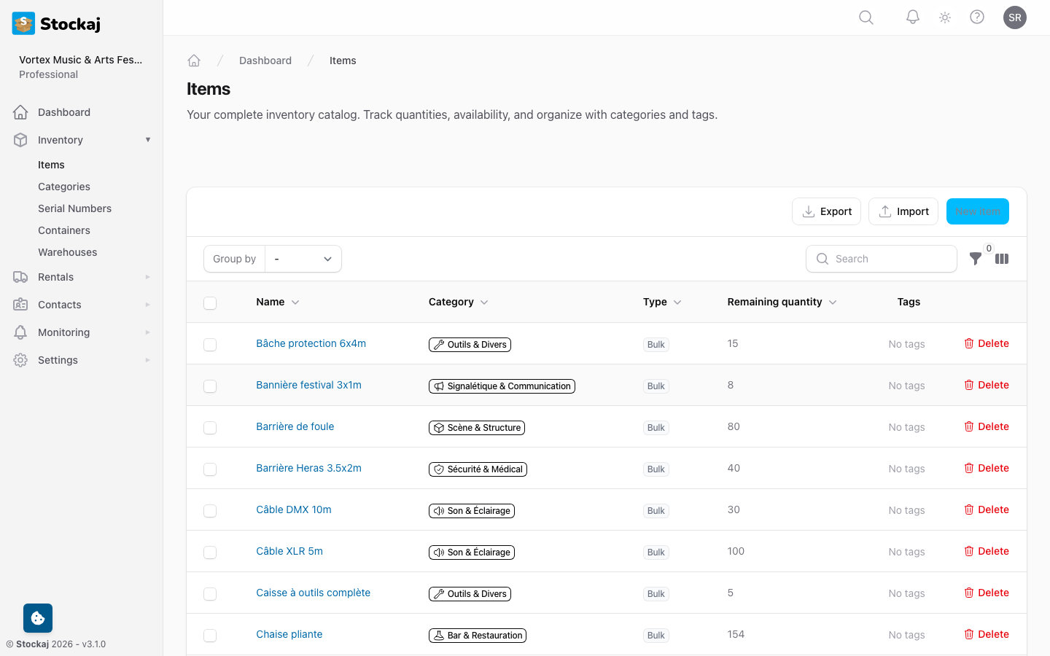Navigate to Warehouses in the sidebar
Image resolution: width=1050 pixels, height=656 pixels.
(x=67, y=251)
